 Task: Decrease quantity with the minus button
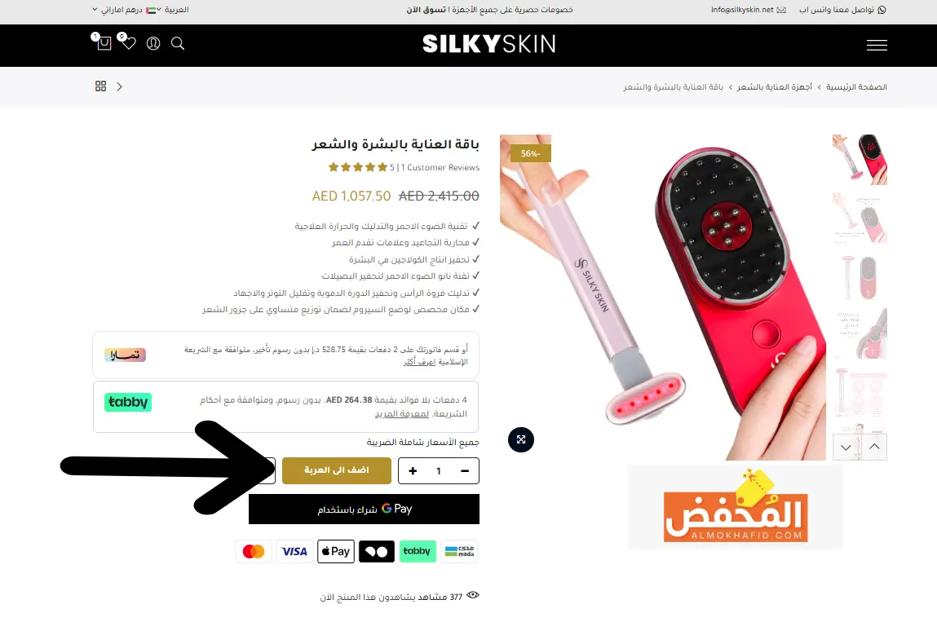point(464,470)
